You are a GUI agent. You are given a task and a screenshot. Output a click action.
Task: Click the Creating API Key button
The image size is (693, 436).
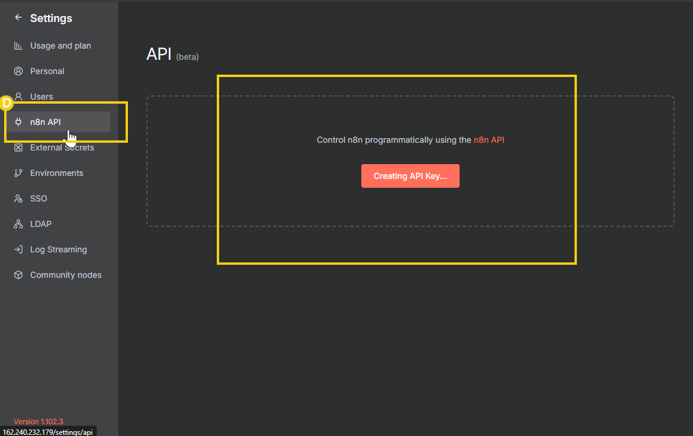pos(410,176)
